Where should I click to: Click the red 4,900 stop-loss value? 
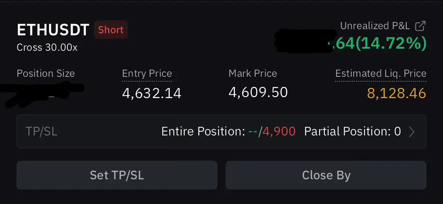pyautogui.click(x=279, y=131)
